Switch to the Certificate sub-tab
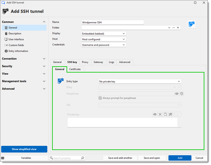Image resolution: width=211 pixels, height=165 pixels. 75,69
